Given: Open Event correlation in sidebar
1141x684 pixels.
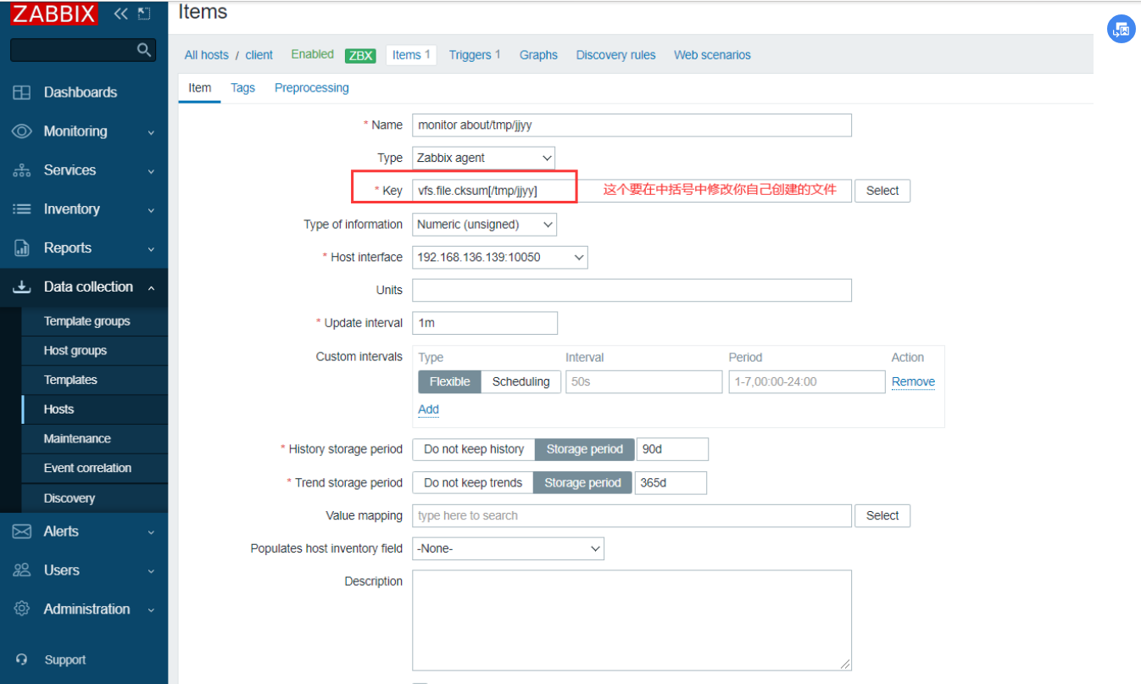Looking at the screenshot, I should (x=87, y=468).
